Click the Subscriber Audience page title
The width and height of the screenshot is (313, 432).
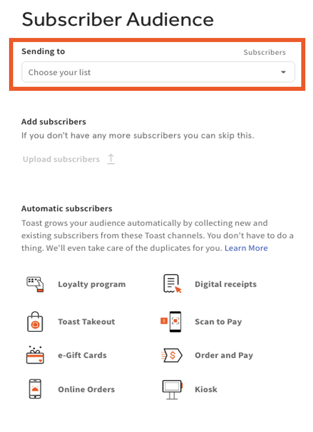118,19
